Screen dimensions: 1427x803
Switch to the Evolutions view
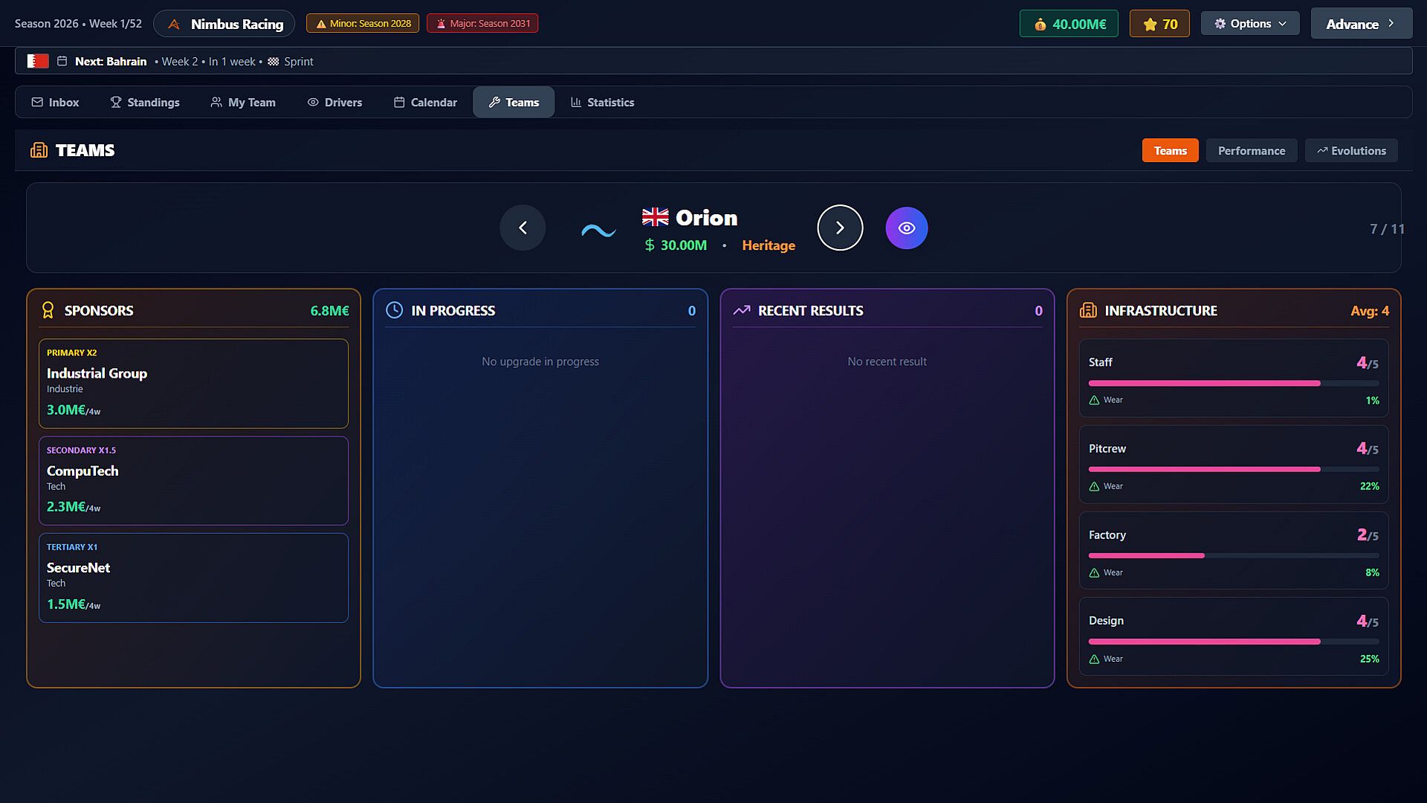pyautogui.click(x=1350, y=150)
